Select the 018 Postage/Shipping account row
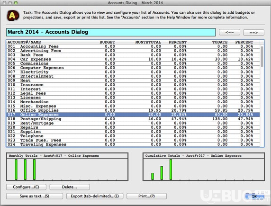The width and height of the screenshot is (271, 206). tap(133, 119)
